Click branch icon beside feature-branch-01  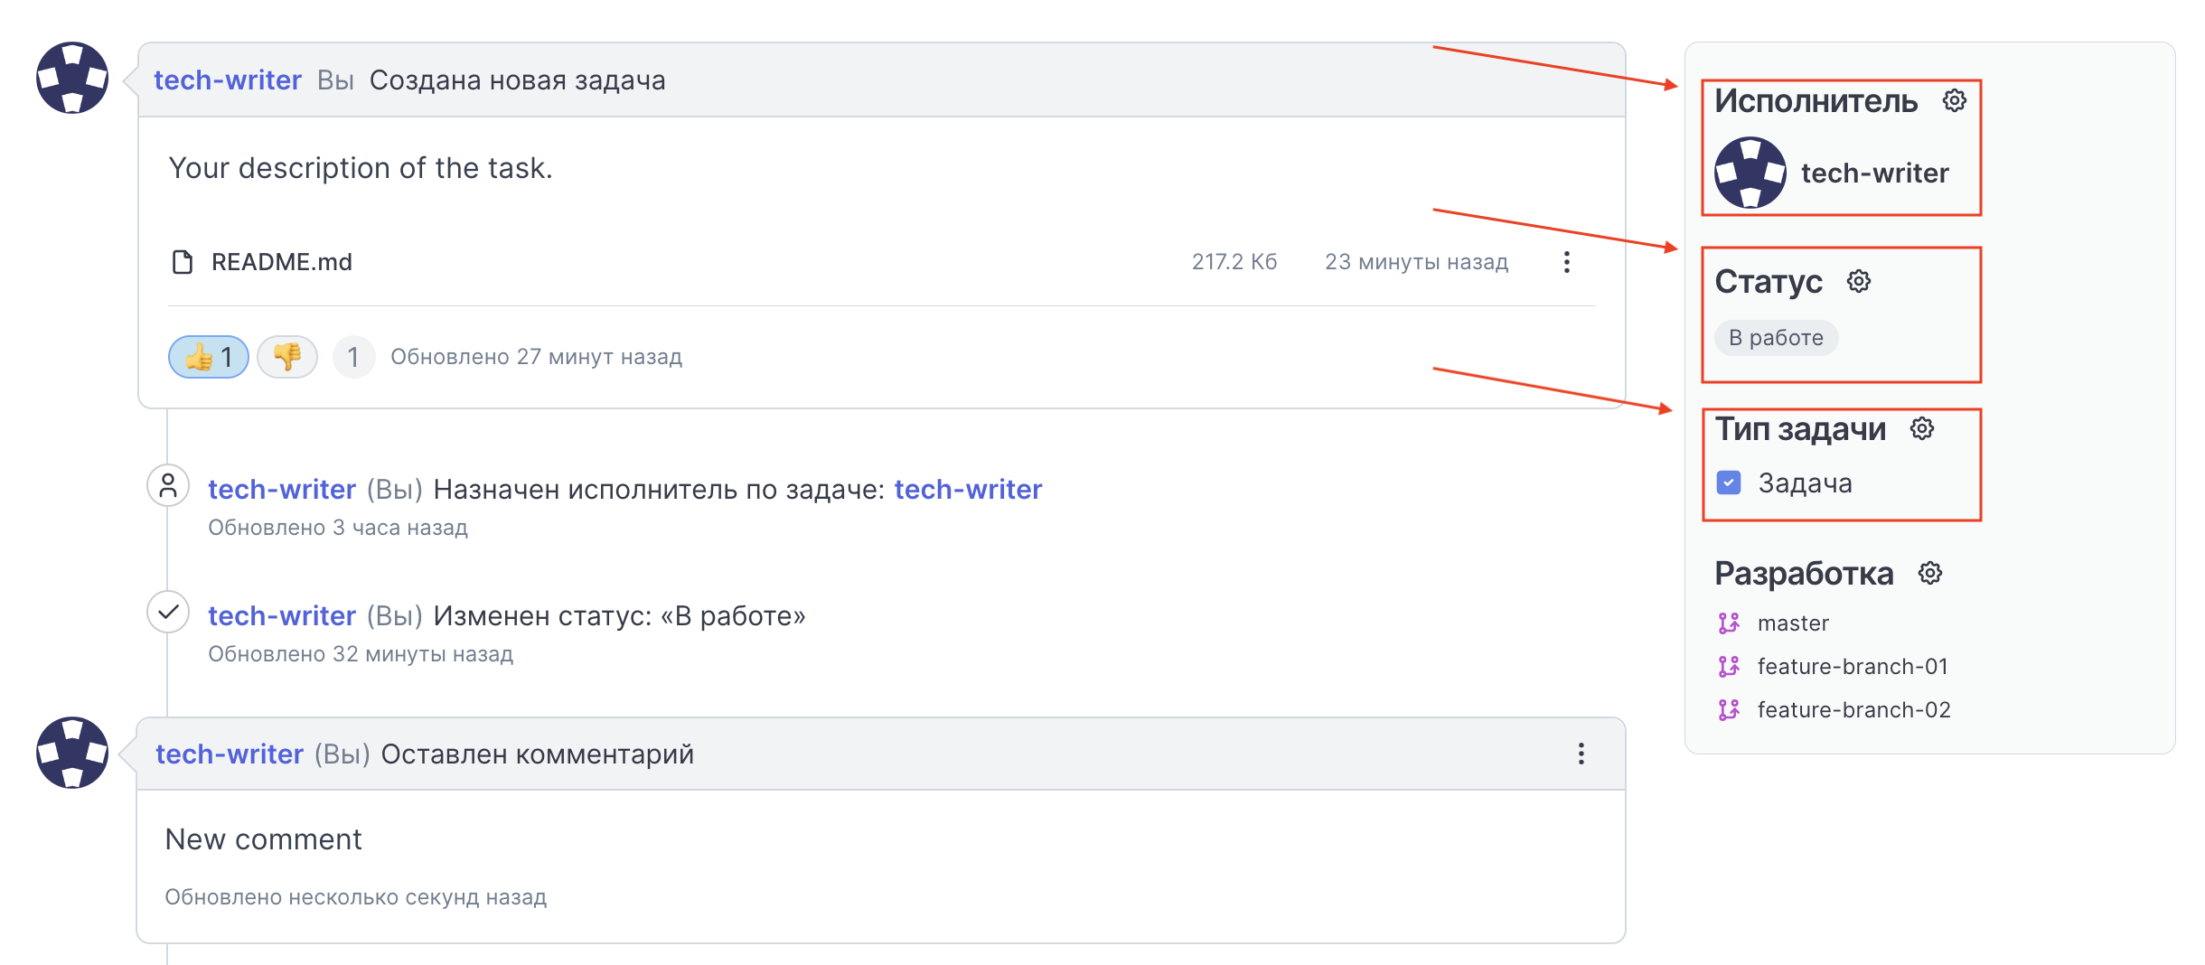pyautogui.click(x=1728, y=666)
